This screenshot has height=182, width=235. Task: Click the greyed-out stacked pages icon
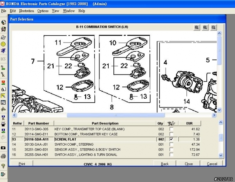pos(3,137)
